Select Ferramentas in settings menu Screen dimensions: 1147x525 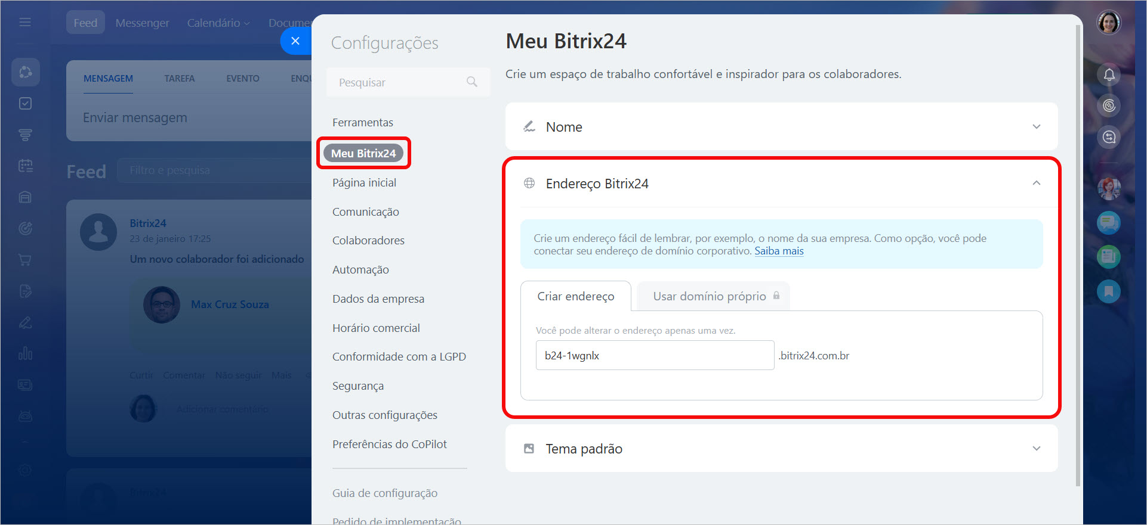click(x=363, y=122)
